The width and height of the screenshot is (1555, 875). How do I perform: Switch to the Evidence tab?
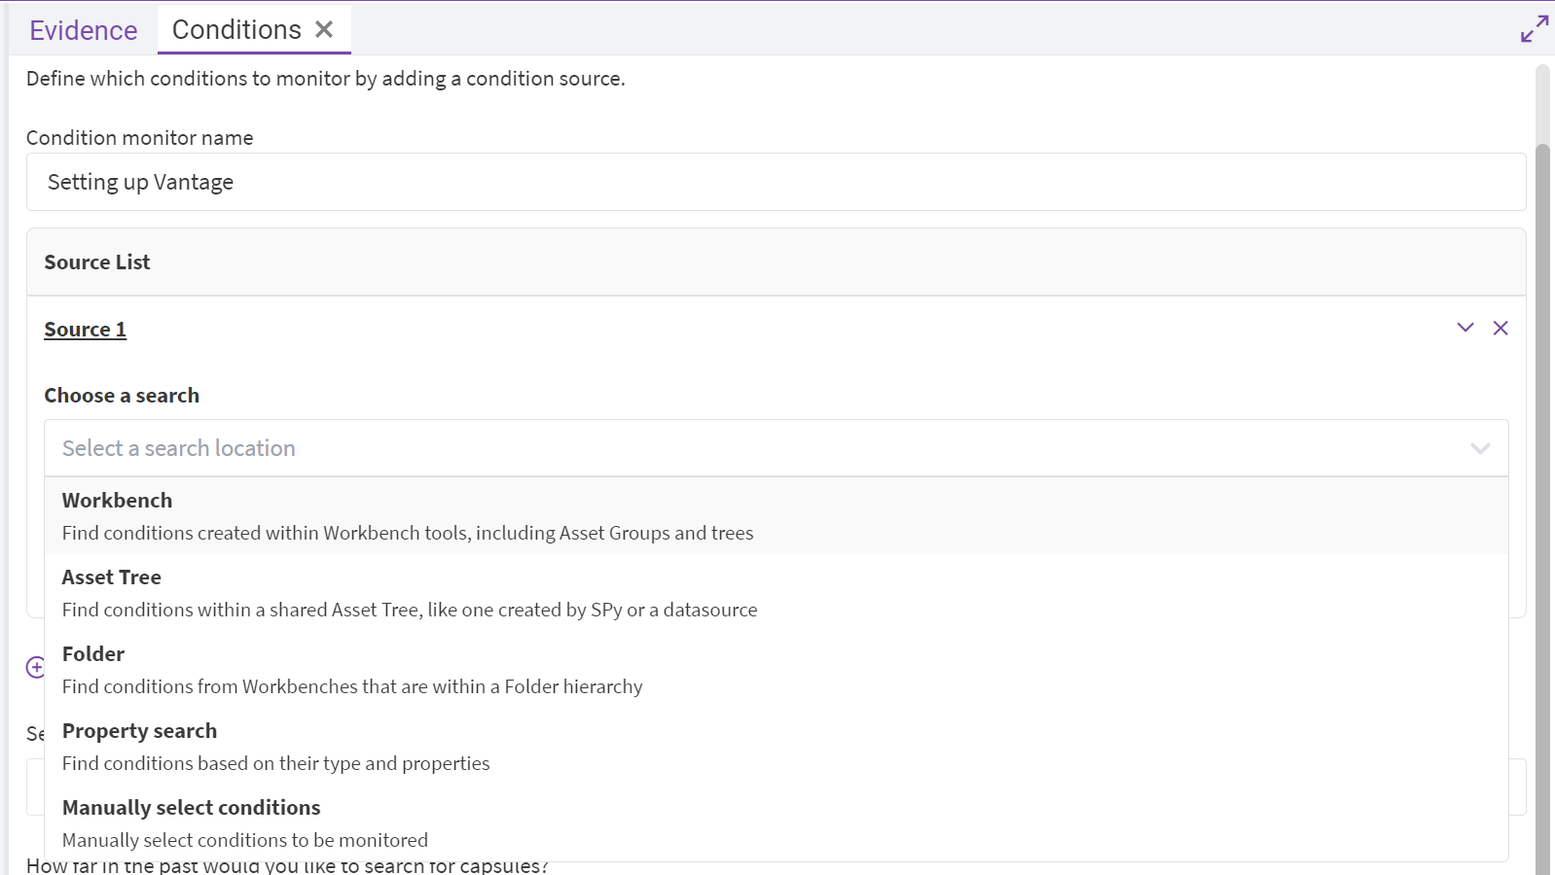[83, 30]
